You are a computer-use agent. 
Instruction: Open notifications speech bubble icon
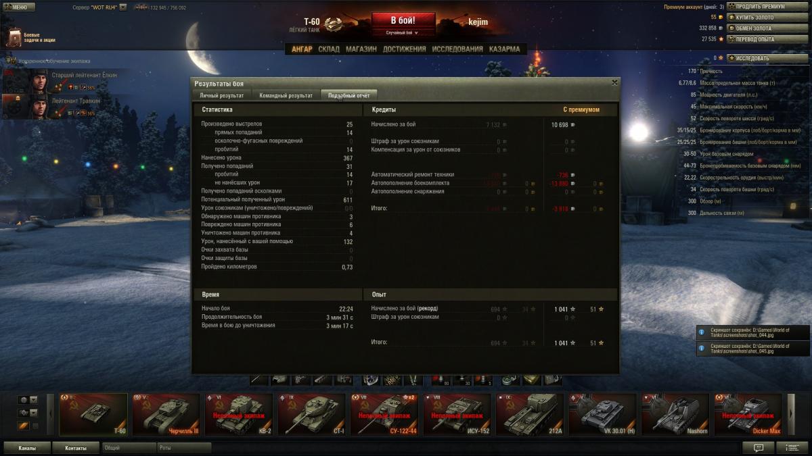(x=758, y=447)
